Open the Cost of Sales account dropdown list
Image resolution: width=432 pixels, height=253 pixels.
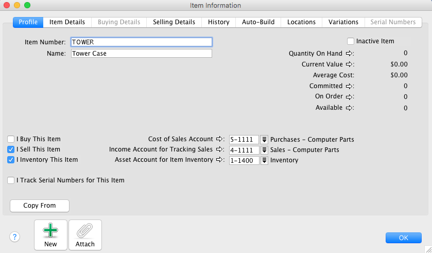(264, 140)
